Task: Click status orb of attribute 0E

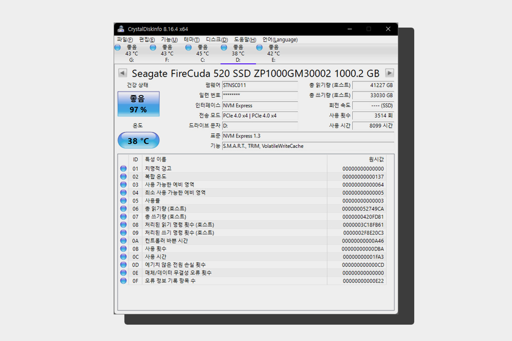Action: [123, 272]
